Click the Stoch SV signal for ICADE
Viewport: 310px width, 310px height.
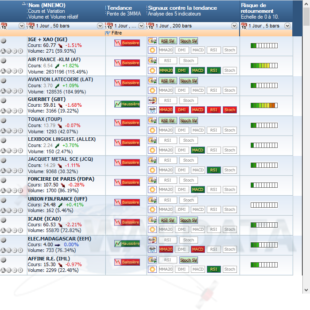tap(189, 220)
